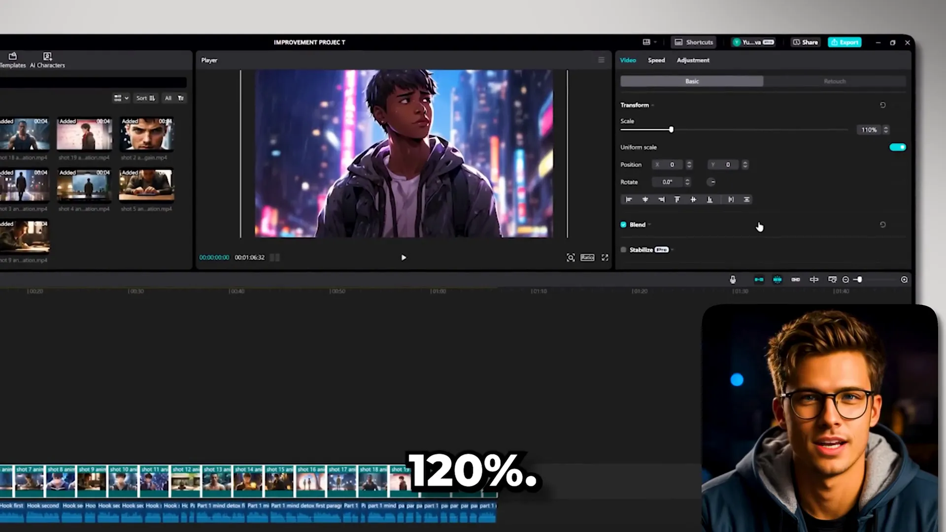Open the Player panel hamburger menu

click(601, 60)
